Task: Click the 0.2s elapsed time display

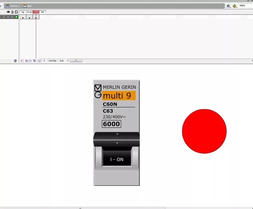Action: pyautogui.click(x=62, y=61)
